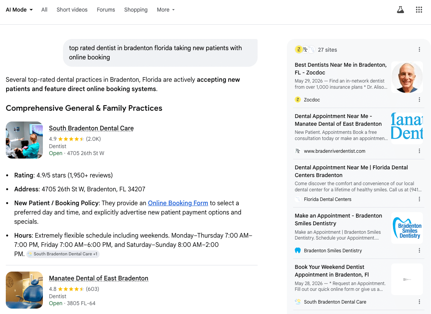This screenshot has width=431, height=314.
Task: Open the Florida Dental Centers Bradenton result title
Action: (x=351, y=171)
